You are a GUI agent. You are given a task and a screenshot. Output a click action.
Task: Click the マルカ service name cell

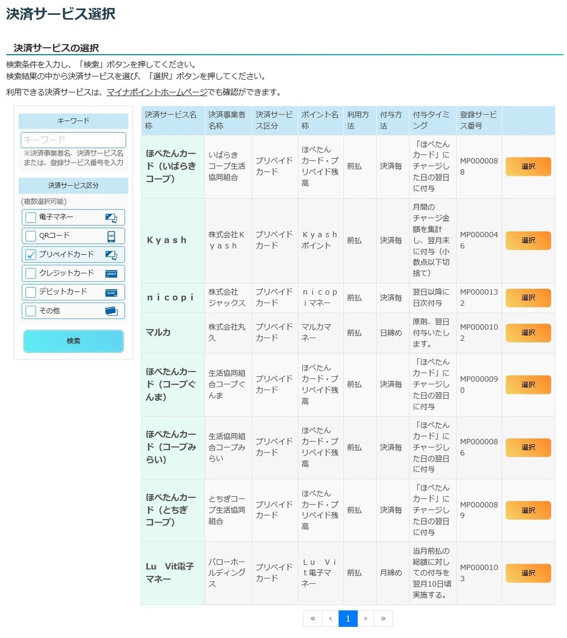tap(173, 333)
